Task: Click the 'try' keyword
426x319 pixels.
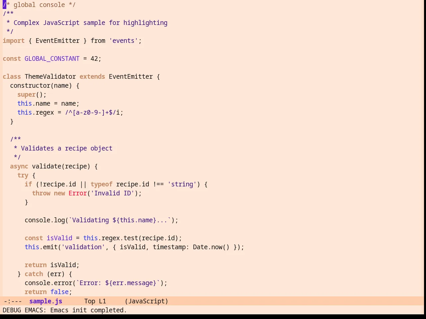Action: (23, 175)
